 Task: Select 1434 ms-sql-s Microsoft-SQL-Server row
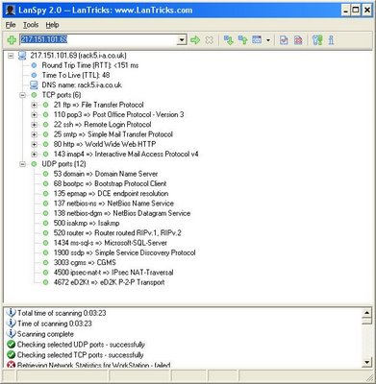coord(111,243)
